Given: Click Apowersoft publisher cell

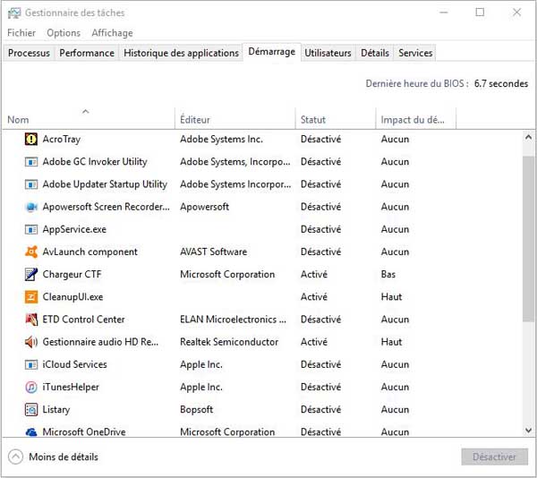Looking at the screenshot, I should click(204, 207).
